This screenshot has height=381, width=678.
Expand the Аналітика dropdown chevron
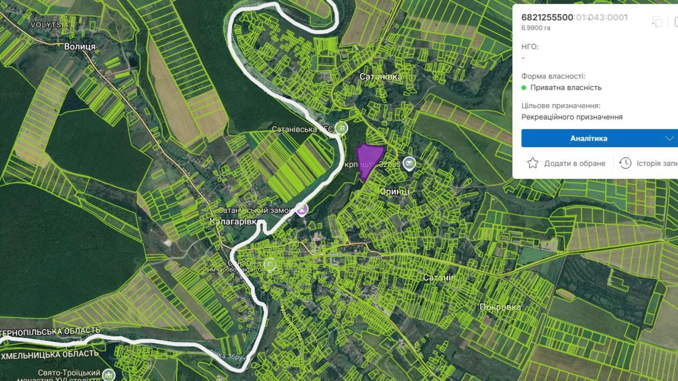click(670, 138)
